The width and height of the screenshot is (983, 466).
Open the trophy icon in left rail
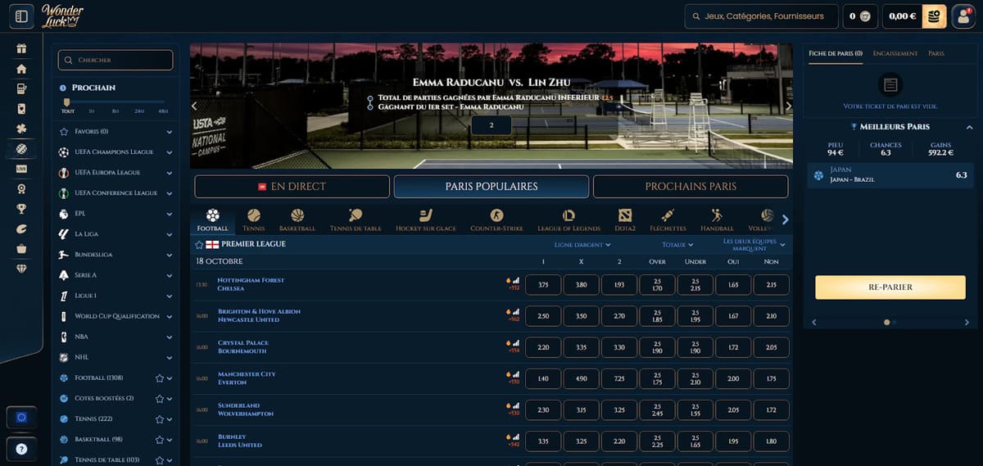tap(21, 209)
